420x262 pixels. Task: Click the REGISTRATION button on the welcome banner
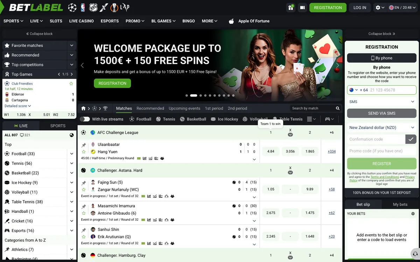pos(112,83)
